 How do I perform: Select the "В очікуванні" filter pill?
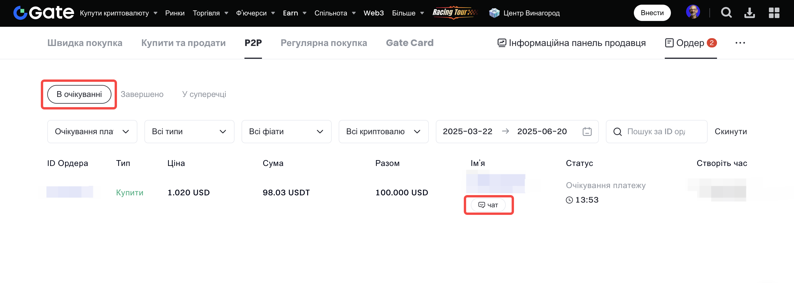79,94
